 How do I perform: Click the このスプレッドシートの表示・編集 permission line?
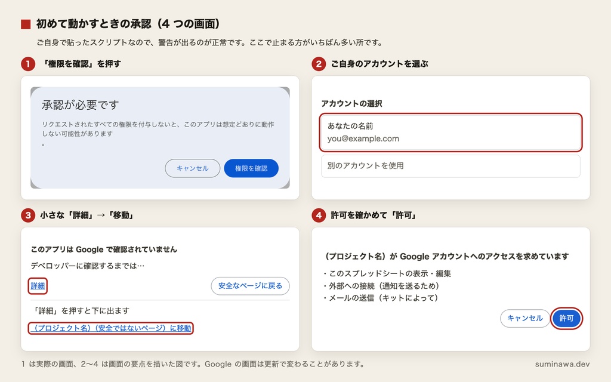click(x=387, y=273)
